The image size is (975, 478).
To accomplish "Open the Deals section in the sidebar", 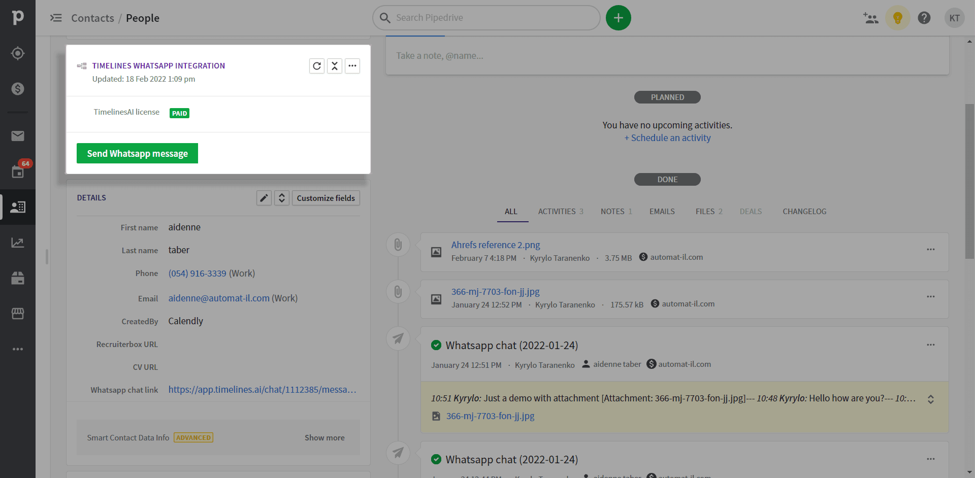I will pyautogui.click(x=18, y=88).
